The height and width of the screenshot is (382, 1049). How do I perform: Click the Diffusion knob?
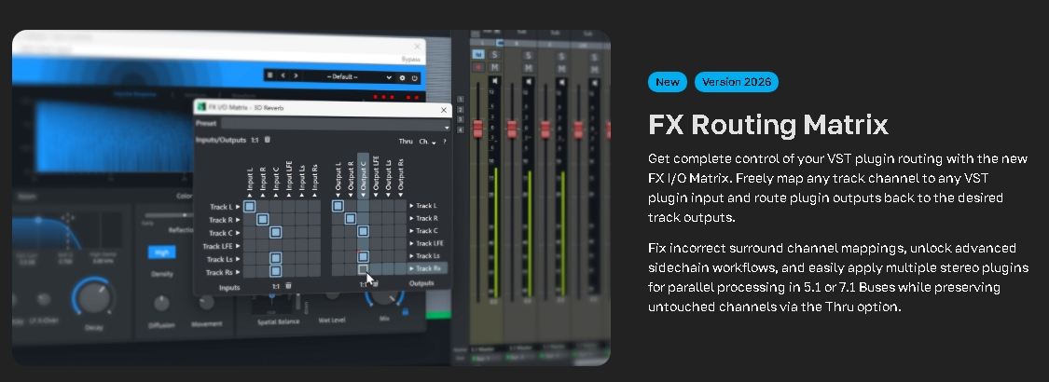click(x=161, y=303)
